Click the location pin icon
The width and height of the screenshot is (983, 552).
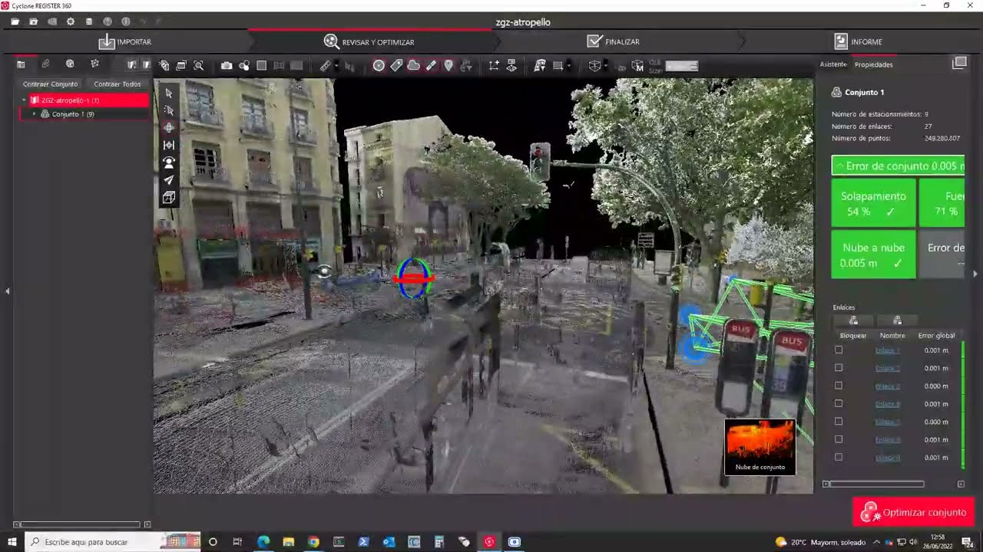point(448,66)
